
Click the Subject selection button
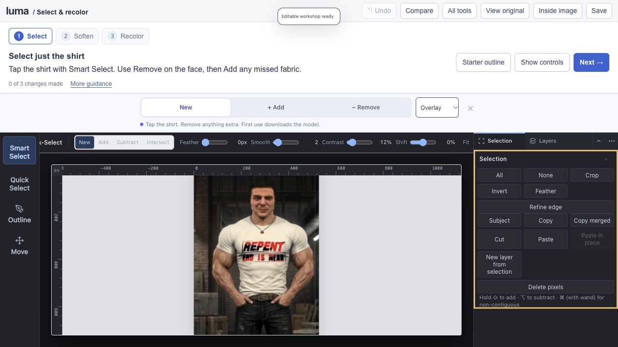click(x=499, y=220)
